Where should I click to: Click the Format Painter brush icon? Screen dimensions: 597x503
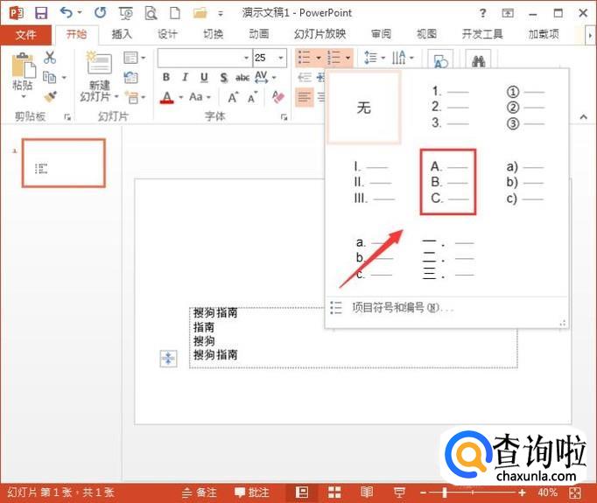[50, 97]
